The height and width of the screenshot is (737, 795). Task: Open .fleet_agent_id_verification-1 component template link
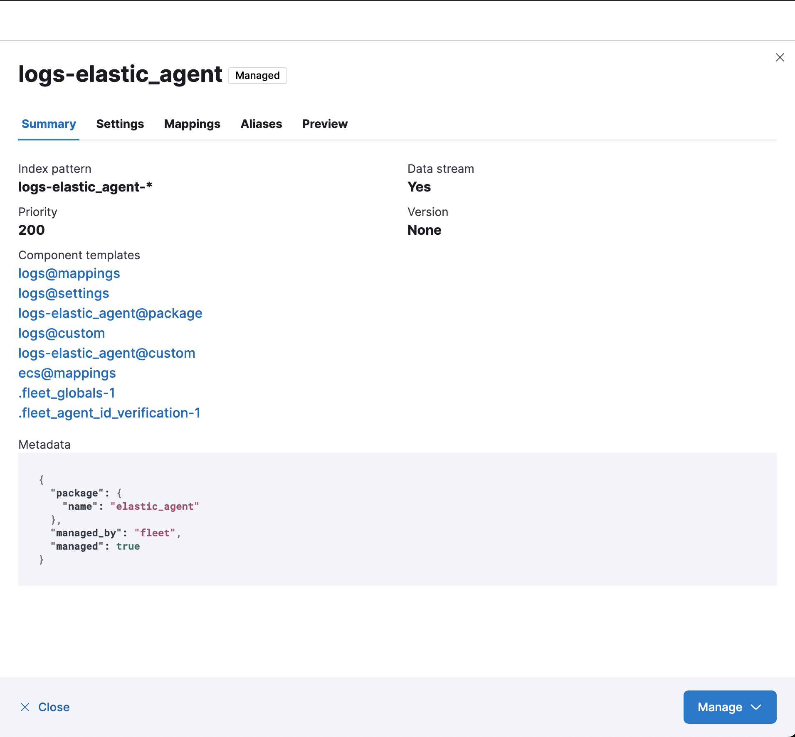click(x=109, y=413)
